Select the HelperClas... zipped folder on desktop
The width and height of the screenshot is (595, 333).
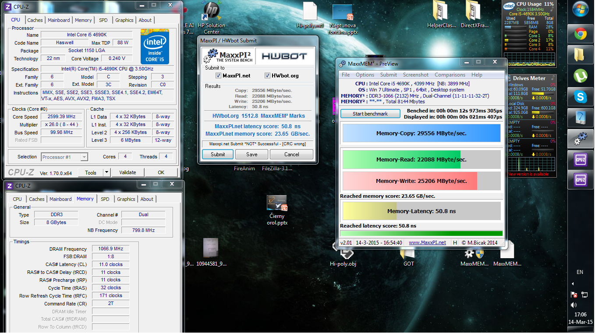pyautogui.click(x=441, y=15)
